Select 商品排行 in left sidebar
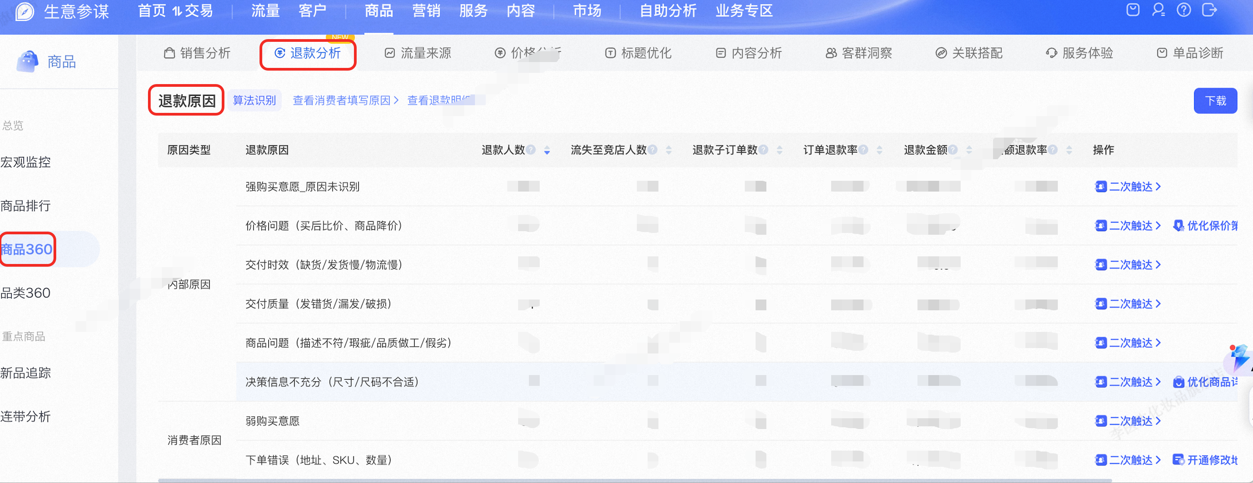 25,206
